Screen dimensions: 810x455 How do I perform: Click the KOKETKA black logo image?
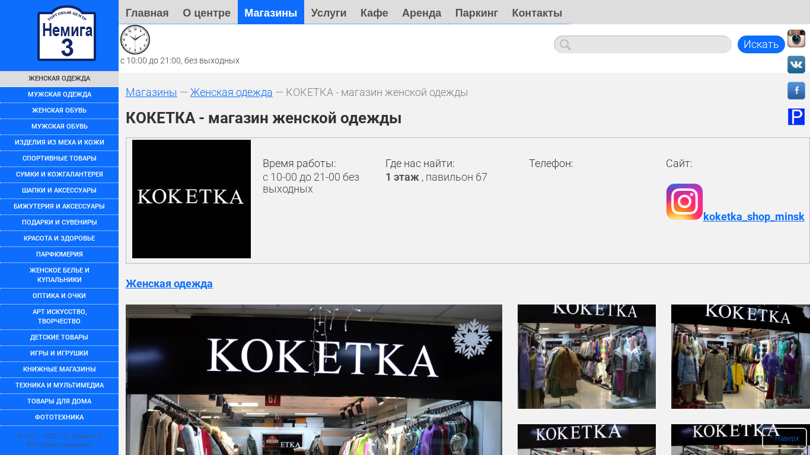[192, 199]
